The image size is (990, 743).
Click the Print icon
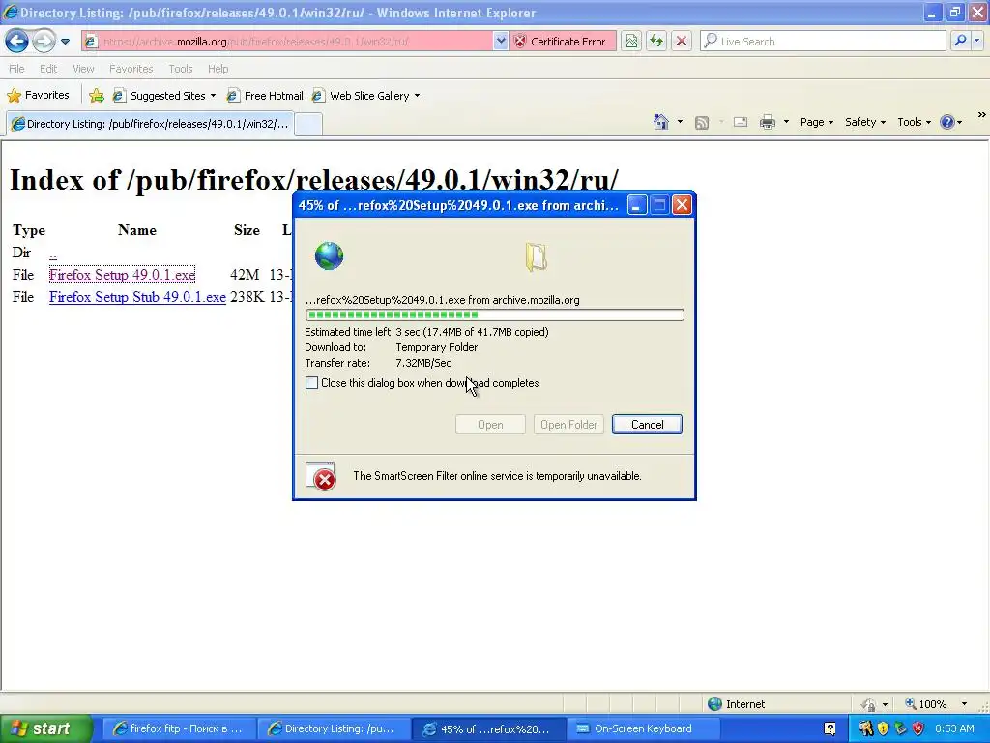tap(767, 122)
